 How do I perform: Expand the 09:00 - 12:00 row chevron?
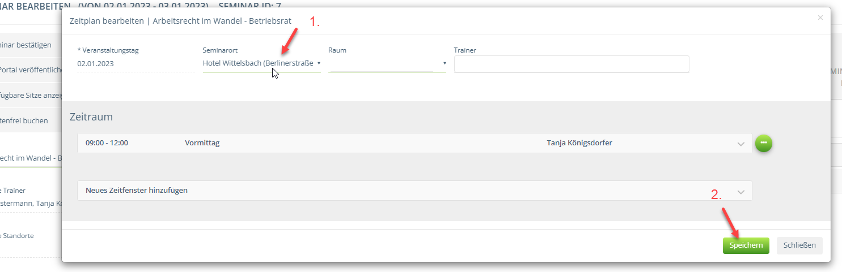pos(741,144)
